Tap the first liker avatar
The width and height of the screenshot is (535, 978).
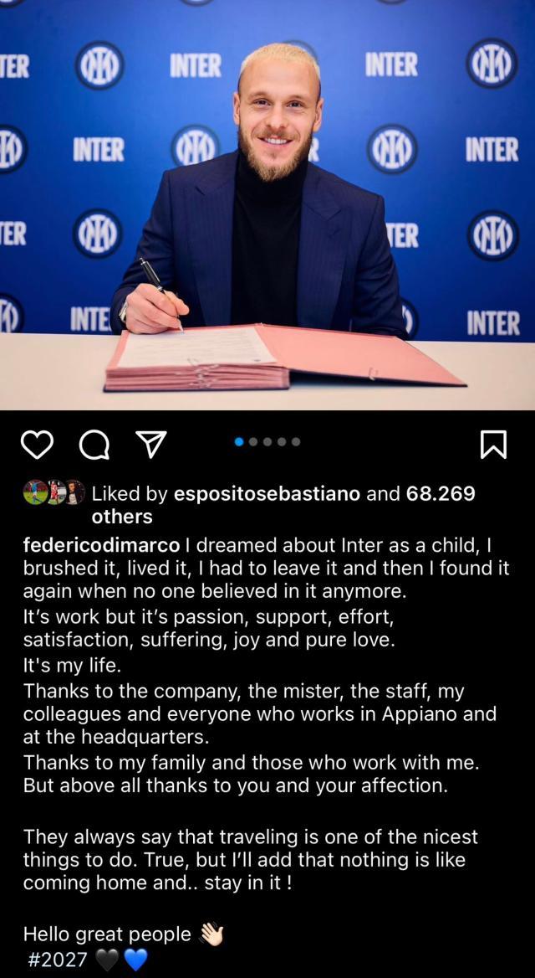click(x=34, y=492)
